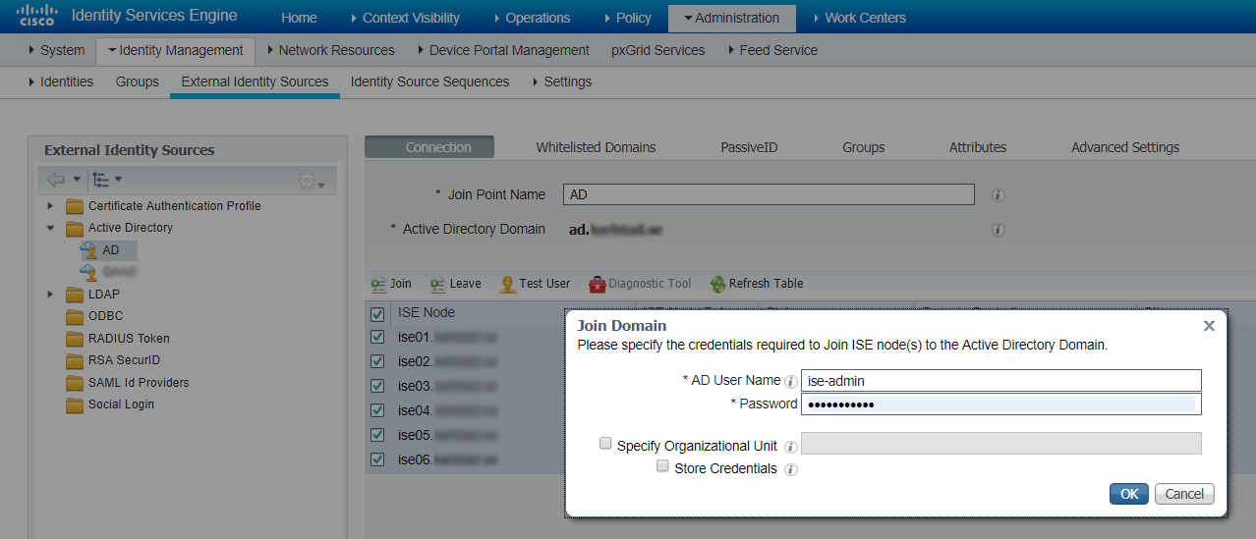Switch to the Advanced Settings tab

1124,147
